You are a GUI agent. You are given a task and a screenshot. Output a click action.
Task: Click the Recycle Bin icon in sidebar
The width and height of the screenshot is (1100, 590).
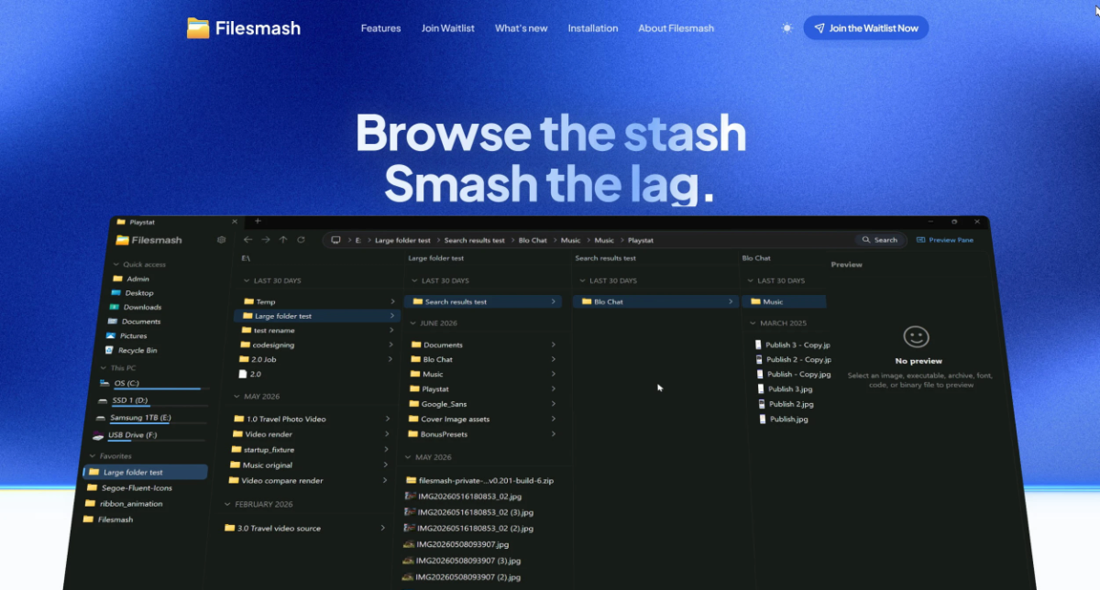[109, 350]
